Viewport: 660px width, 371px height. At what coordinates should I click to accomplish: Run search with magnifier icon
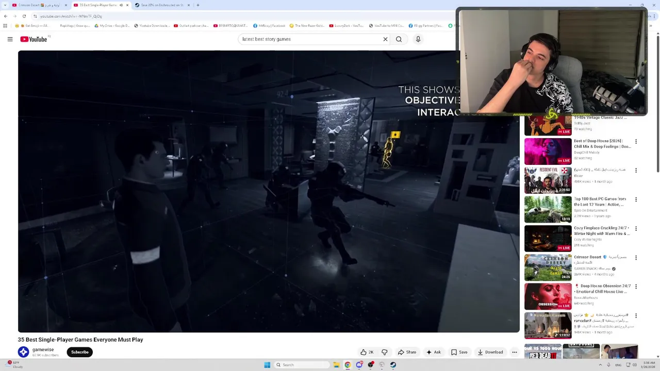click(x=399, y=39)
